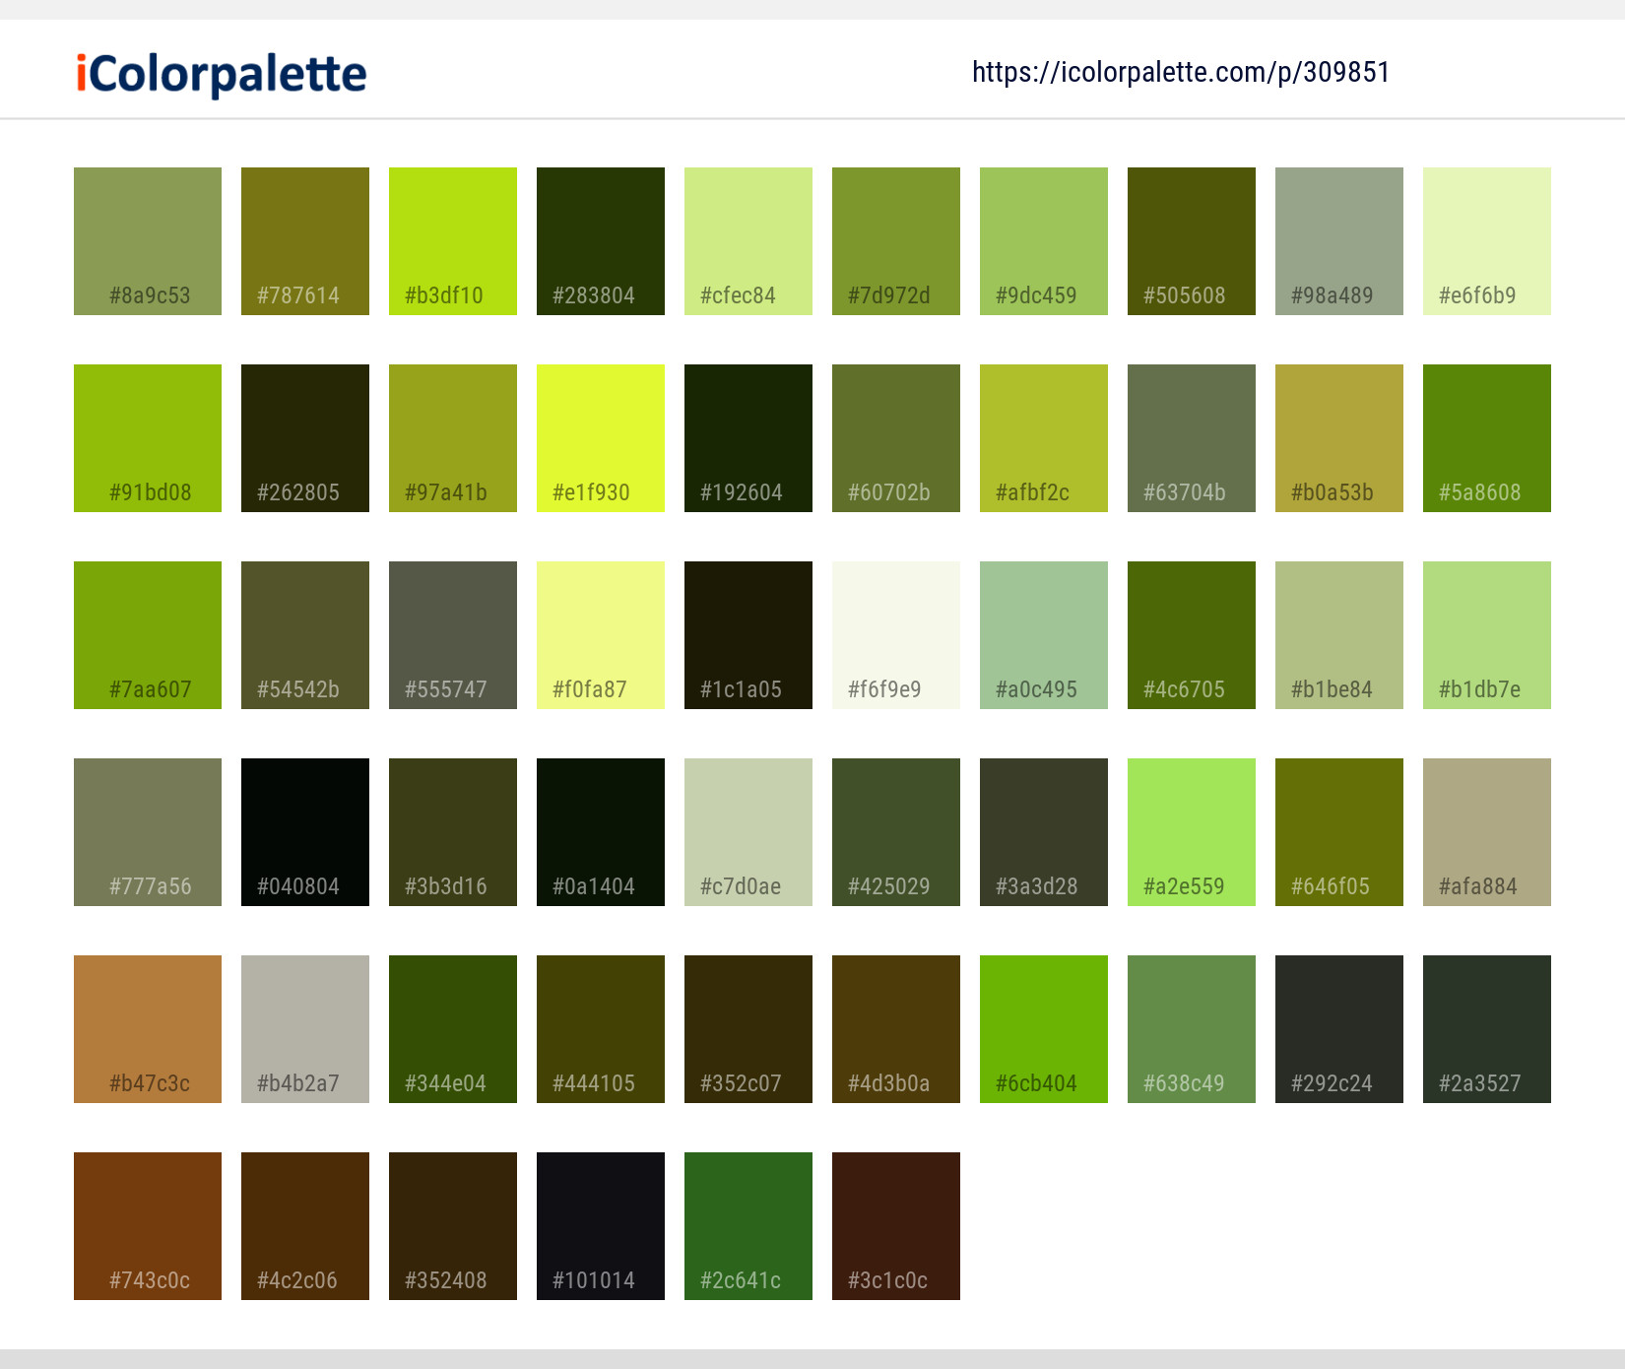Select the forest green #2c641c swatch

point(748,1226)
